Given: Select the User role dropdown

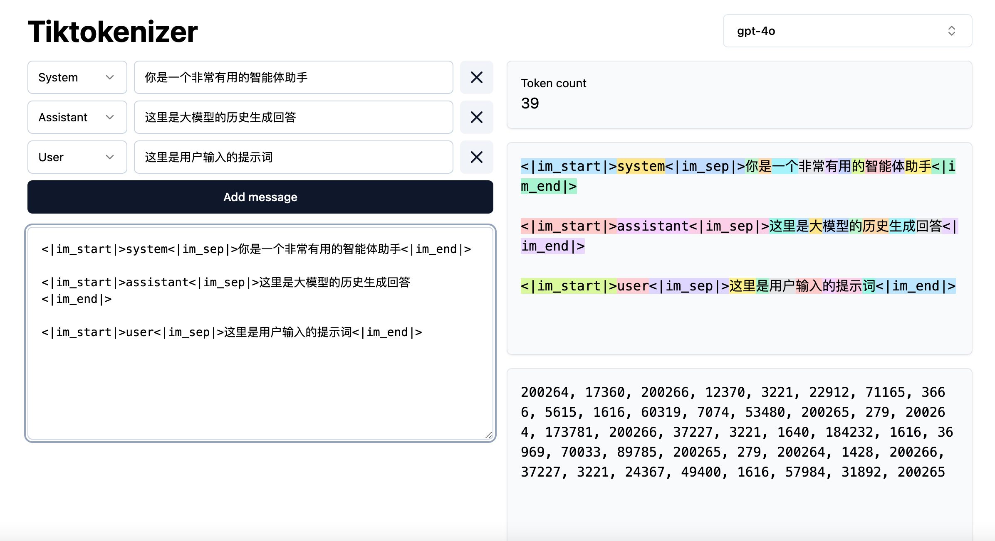Looking at the screenshot, I should click(x=77, y=157).
